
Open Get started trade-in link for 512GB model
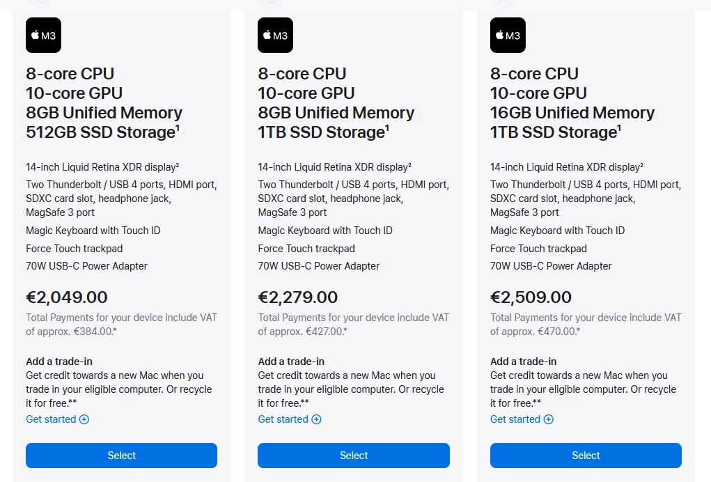click(x=58, y=419)
